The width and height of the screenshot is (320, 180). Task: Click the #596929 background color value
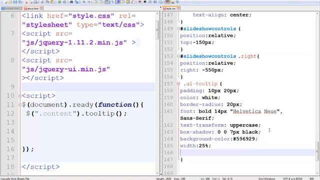click(244, 139)
